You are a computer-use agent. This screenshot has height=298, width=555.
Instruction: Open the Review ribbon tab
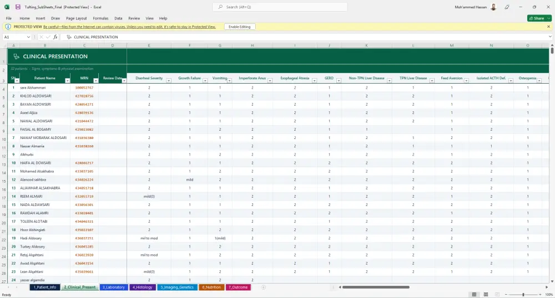[x=134, y=18]
